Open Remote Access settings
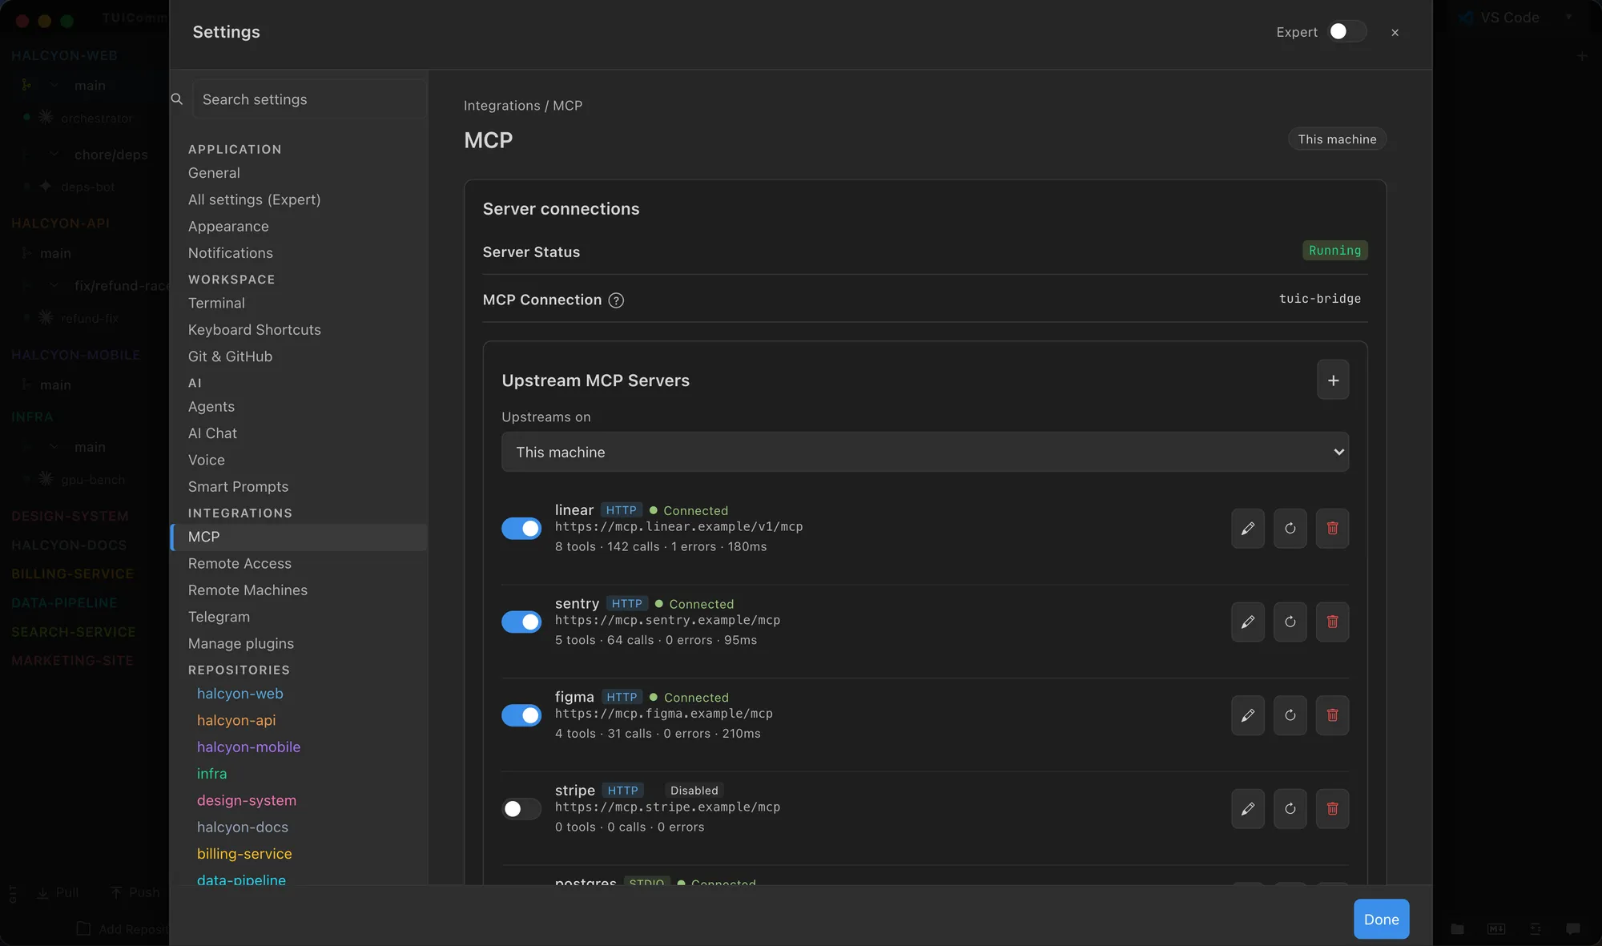1602x946 pixels. click(299, 564)
